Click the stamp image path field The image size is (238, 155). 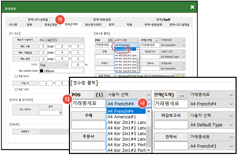click(145, 76)
